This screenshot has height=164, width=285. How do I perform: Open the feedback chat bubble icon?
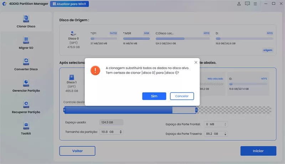(x=248, y=4)
